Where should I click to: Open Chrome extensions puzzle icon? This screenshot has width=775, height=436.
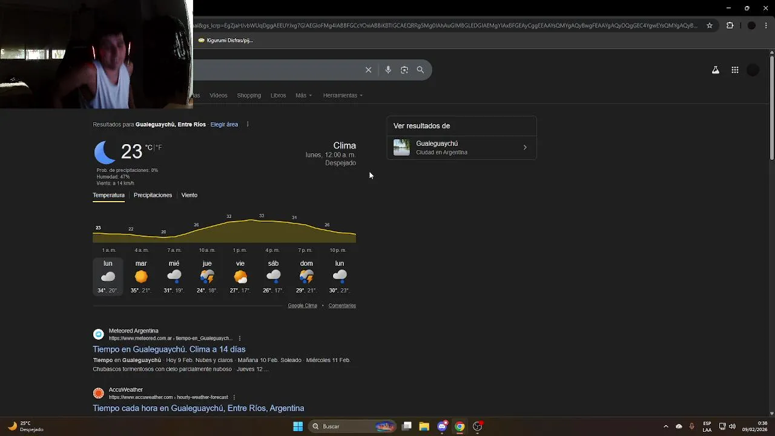coord(730,25)
